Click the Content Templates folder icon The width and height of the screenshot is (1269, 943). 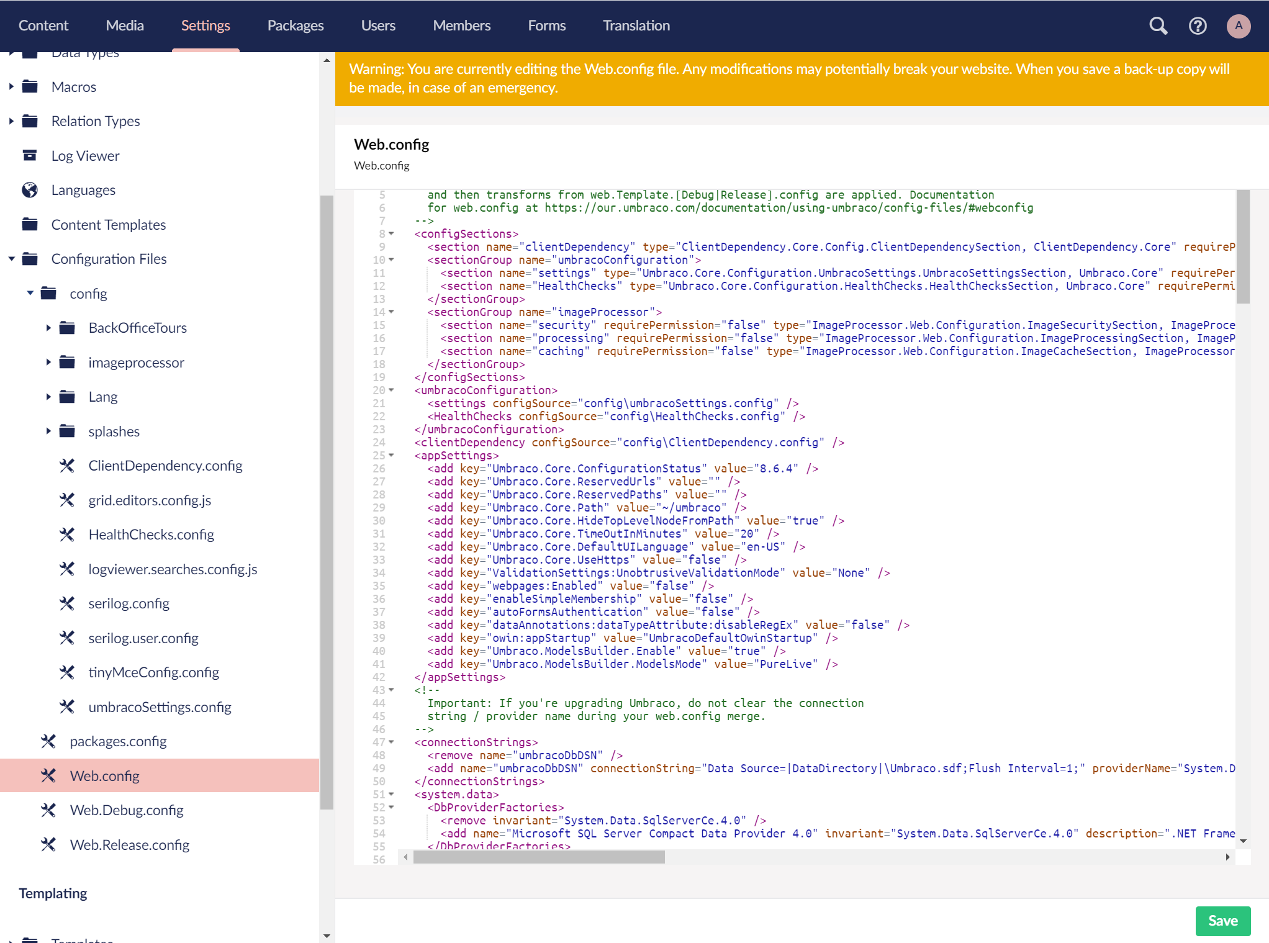click(30, 225)
